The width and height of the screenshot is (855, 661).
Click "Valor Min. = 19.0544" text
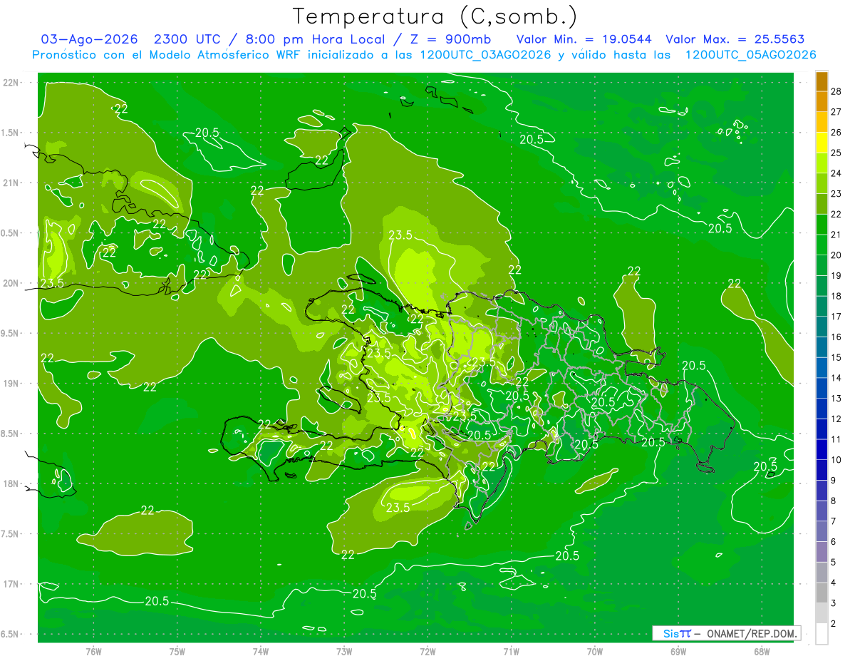point(584,39)
